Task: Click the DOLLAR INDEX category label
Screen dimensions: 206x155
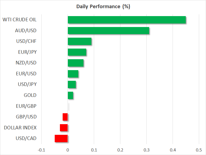Action: [20, 128]
